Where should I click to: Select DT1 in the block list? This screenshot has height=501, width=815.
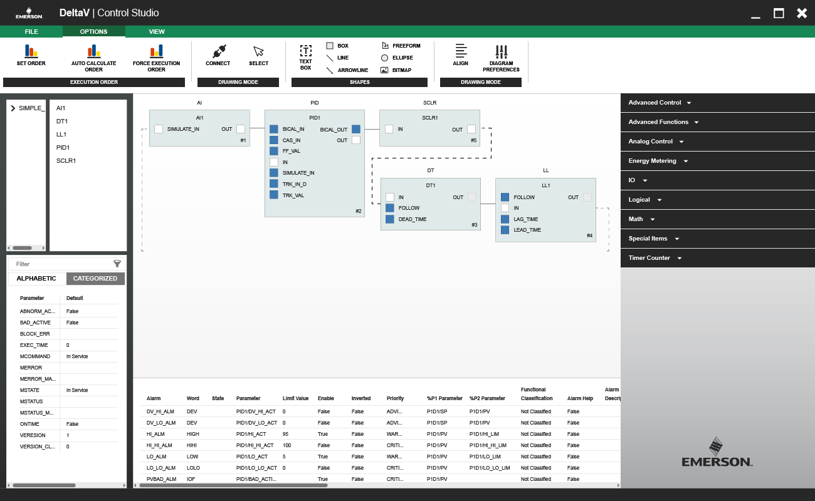pos(62,121)
